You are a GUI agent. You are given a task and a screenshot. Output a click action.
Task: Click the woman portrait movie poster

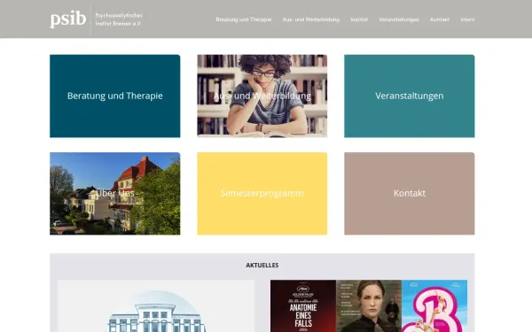click(x=369, y=306)
